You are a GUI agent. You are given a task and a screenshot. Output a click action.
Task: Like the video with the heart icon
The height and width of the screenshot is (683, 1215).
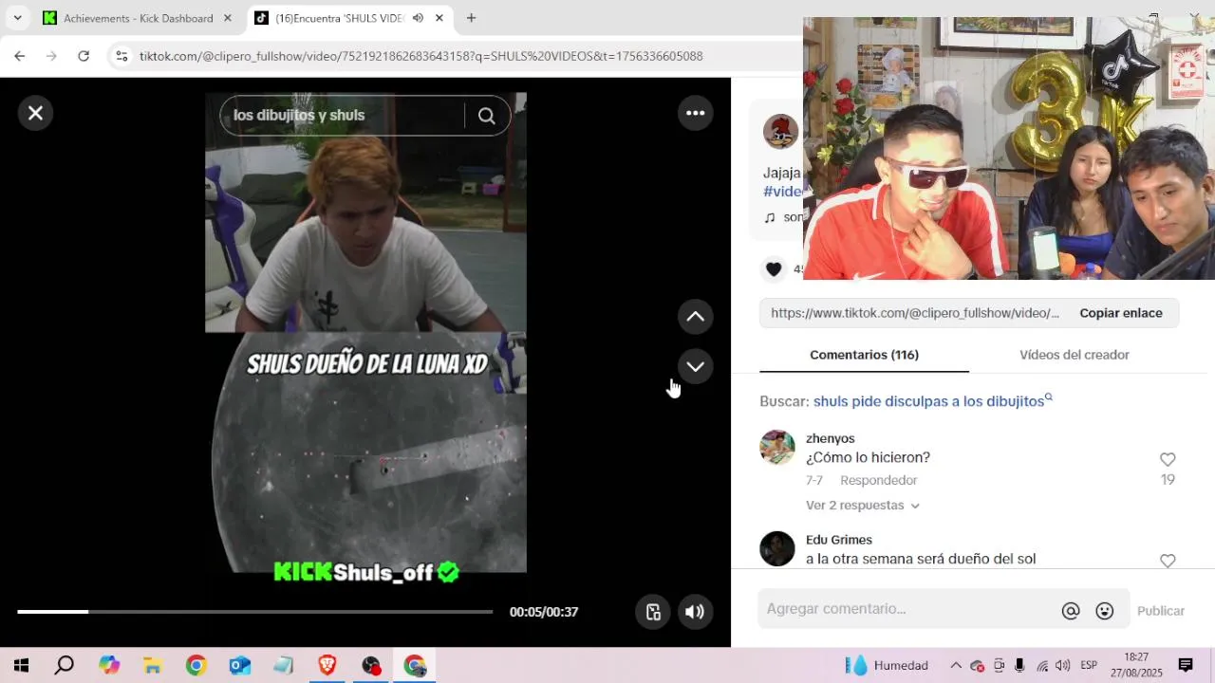[774, 269]
